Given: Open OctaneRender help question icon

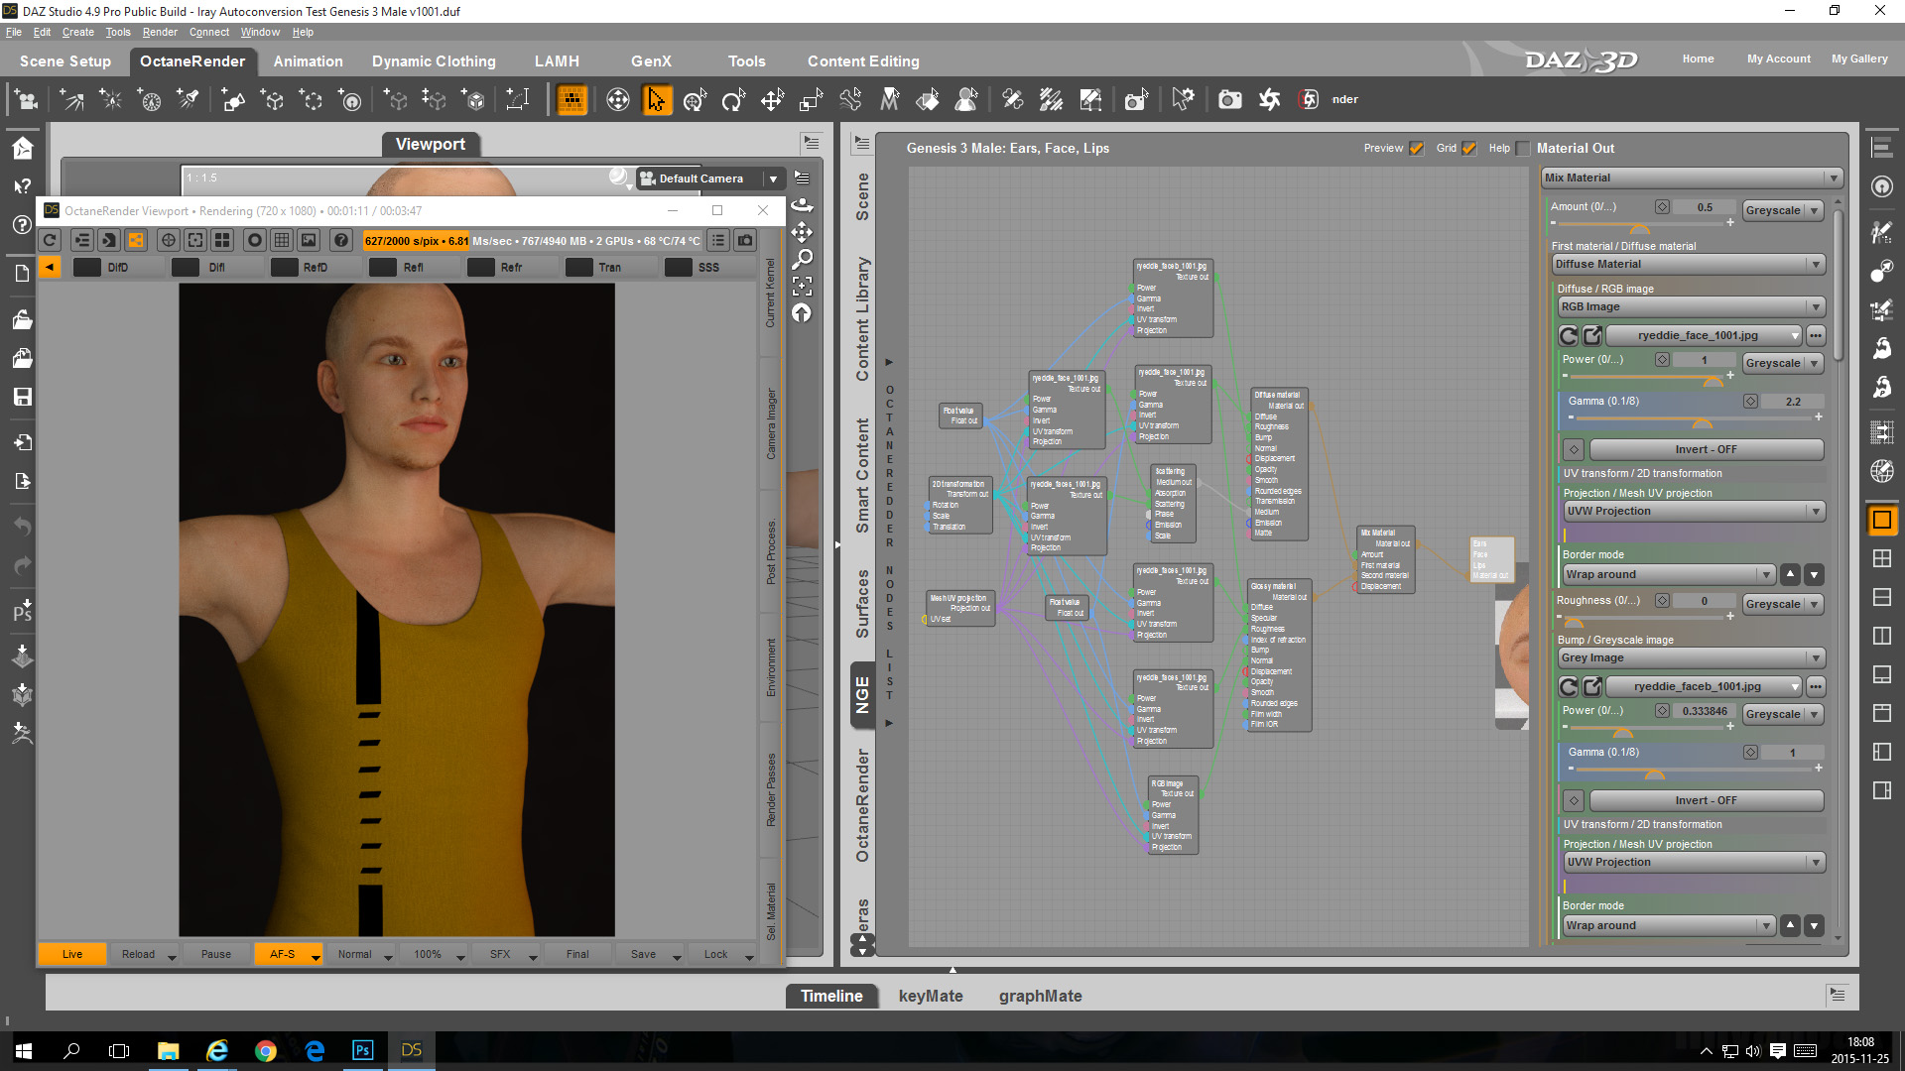Looking at the screenshot, I should pyautogui.click(x=341, y=240).
